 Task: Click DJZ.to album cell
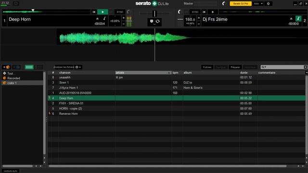188,83
